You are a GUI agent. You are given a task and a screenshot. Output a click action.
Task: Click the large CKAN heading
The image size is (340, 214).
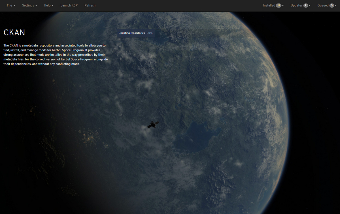[x=14, y=33]
